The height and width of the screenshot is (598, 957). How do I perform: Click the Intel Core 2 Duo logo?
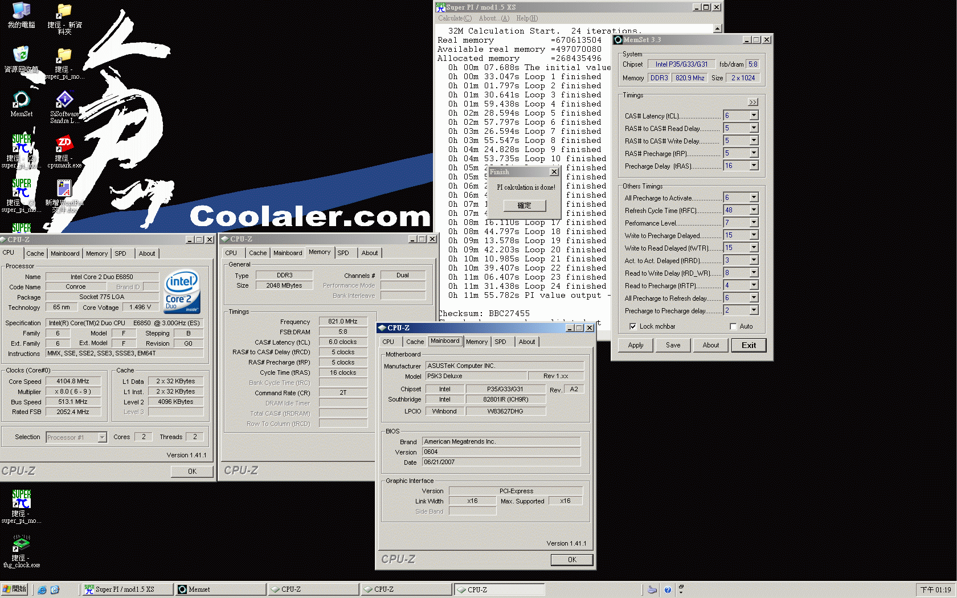[x=182, y=291]
